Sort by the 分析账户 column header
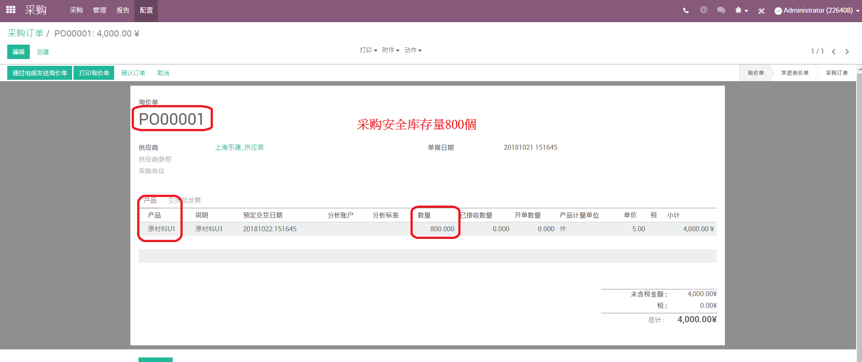The width and height of the screenshot is (862, 362). click(341, 215)
